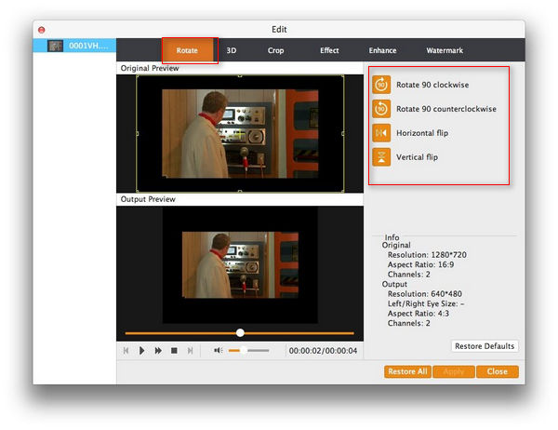
Task: Click the Left/Right Eye Size text
Action: (x=426, y=304)
